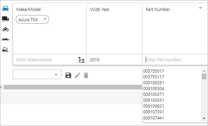Click the VCdb Year field showing 2010
This screenshot has height=126, width=208.
tap(114, 60)
